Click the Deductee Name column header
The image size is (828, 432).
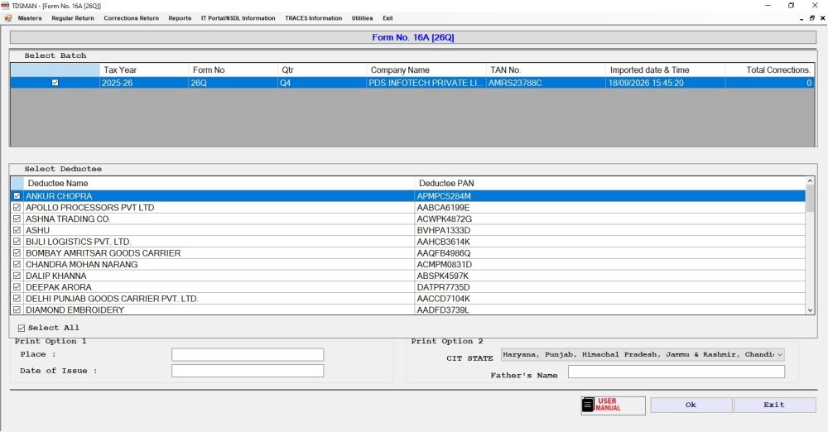pos(219,183)
